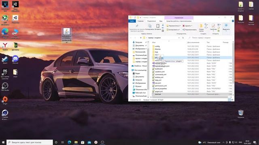Open the Cinema 4D desktop icon
259x145 pixels.
(x=5, y=115)
